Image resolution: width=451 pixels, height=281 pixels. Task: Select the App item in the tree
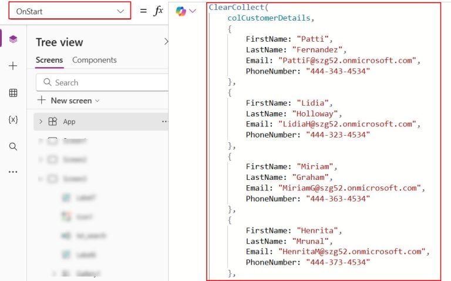[x=69, y=122]
